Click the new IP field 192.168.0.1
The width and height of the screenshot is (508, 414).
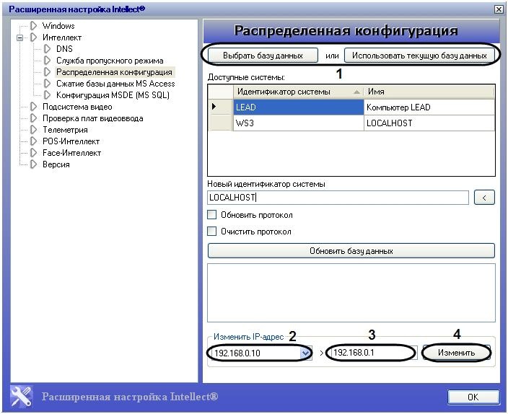371,353
